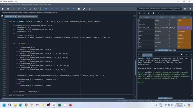Open the Variable Explorer options menu
The height and width of the screenshot is (108, 193).
point(191,13)
